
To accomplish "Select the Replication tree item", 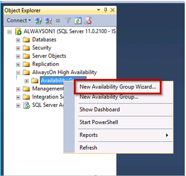I will pyautogui.click(x=46, y=64).
